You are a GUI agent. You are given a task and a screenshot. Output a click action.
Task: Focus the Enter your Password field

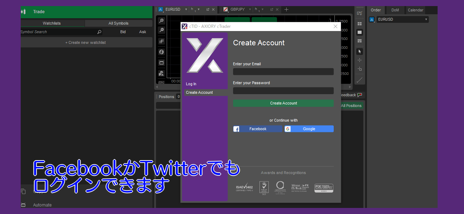click(x=283, y=91)
